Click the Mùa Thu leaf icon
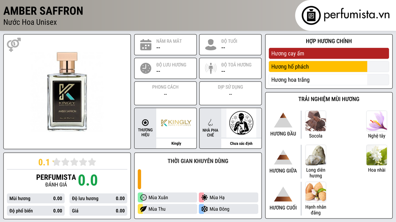This screenshot has height=222, width=396. (143, 209)
